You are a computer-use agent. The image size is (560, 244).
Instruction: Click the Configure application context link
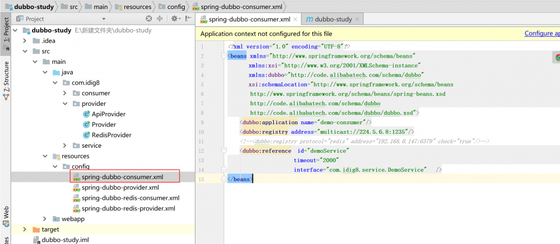pyautogui.click(x=542, y=34)
